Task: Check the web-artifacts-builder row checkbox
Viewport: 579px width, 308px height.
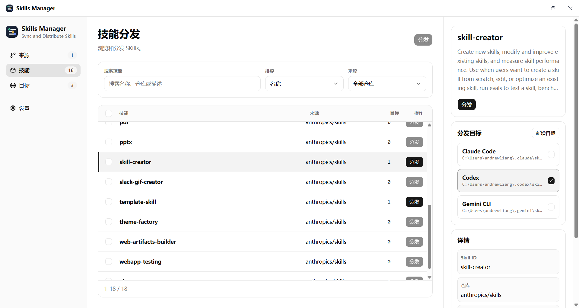Action: coord(109,242)
